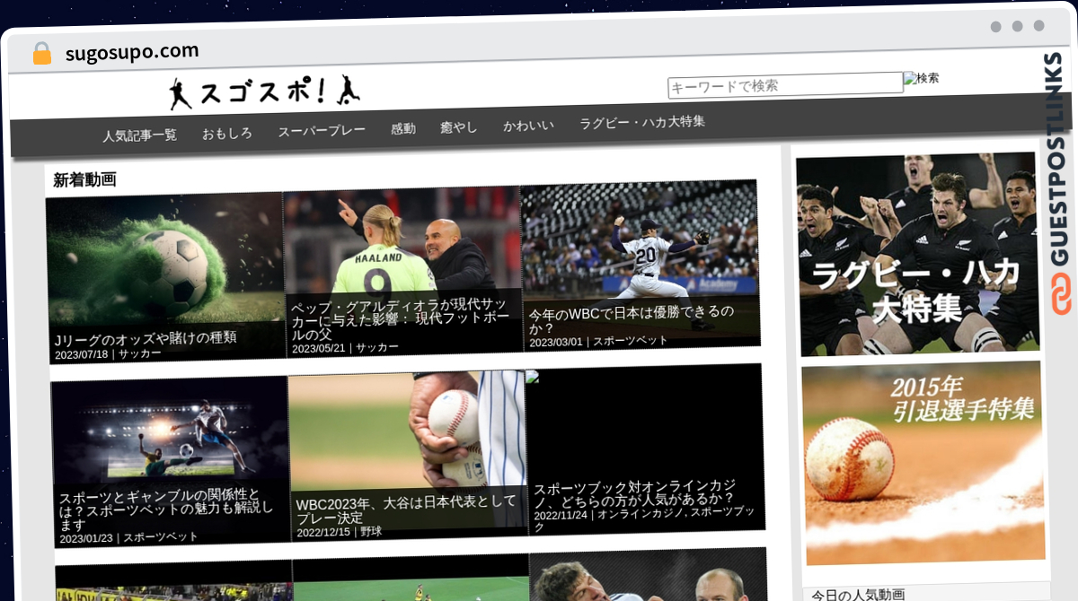Viewport: 1078px width, 601px height.
Task: Open スポーツとギャンブルの関係性 article
Action: coord(166,510)
